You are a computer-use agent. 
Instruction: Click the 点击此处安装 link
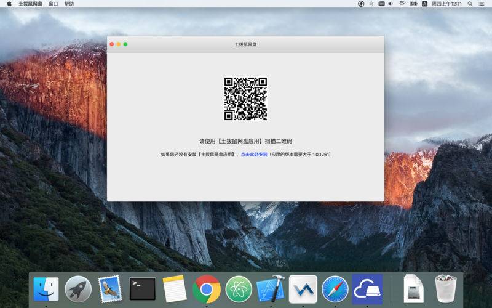(x=254, y=155)
